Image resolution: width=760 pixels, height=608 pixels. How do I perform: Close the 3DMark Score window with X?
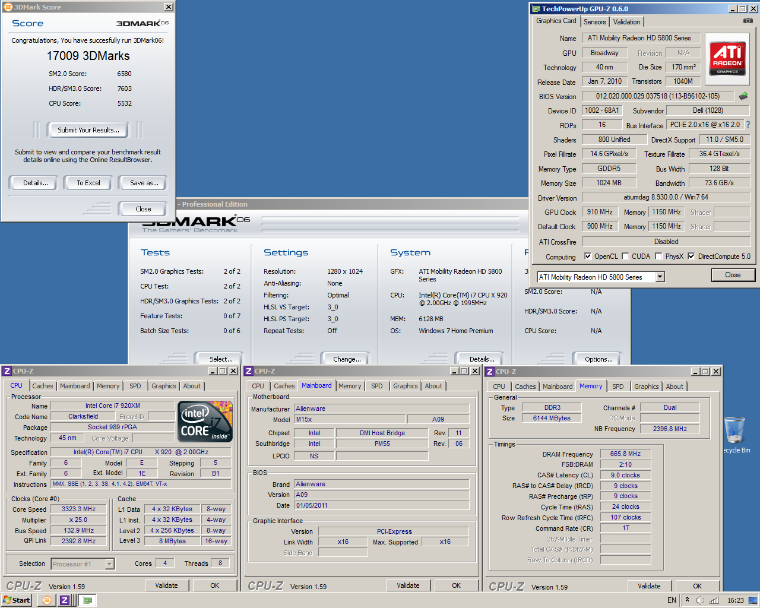pyautogui.click(x=169, y=7)
